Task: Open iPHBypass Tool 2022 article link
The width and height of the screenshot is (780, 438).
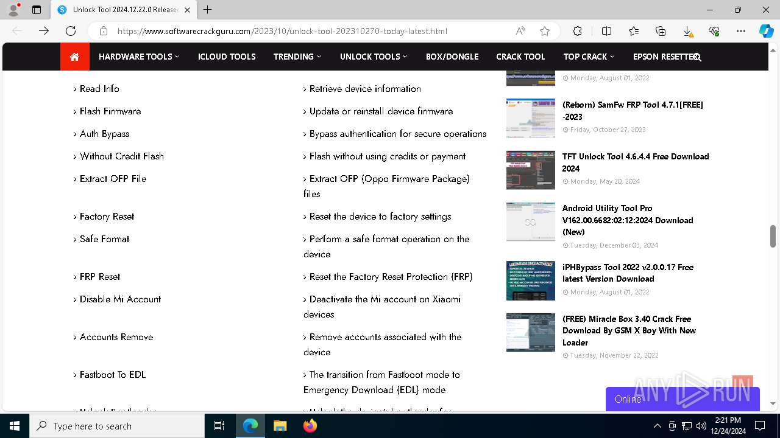Action: tap(628, 273)
